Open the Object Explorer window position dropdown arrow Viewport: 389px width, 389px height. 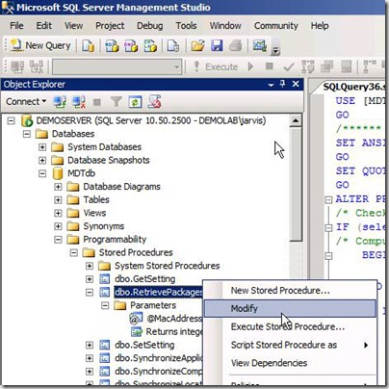coord(272,85)
